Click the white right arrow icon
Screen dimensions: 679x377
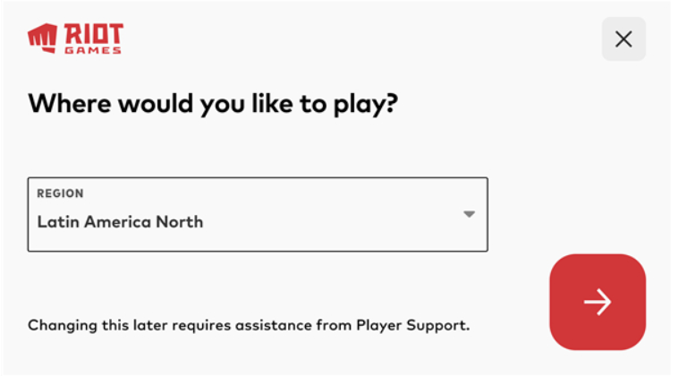[x=598, y=302]
